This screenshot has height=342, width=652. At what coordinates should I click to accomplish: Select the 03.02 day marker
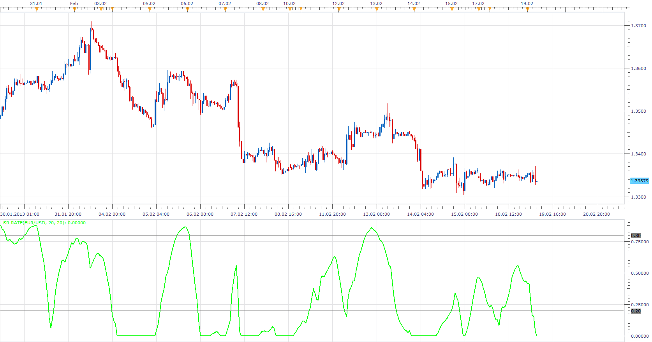pos(101,10)
